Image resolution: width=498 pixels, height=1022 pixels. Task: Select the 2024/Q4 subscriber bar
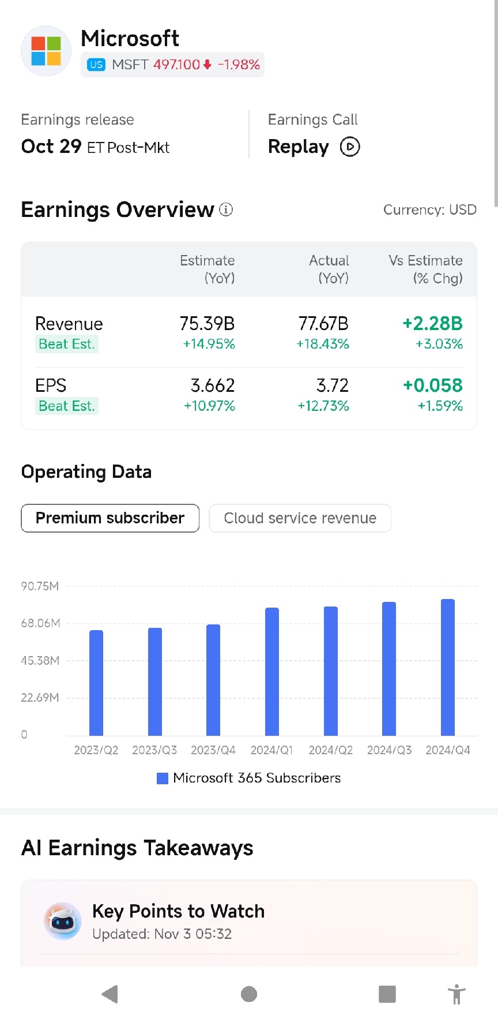pyautogui.click(x=448, y=667)
